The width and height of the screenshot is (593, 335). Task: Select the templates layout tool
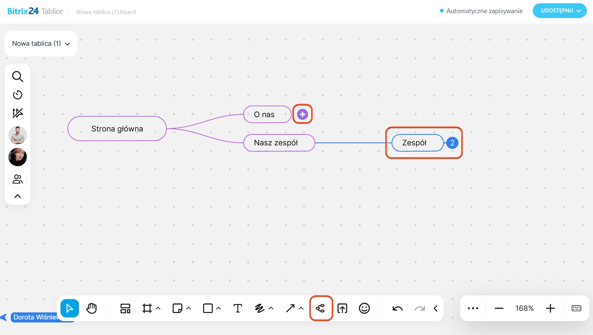125,308
